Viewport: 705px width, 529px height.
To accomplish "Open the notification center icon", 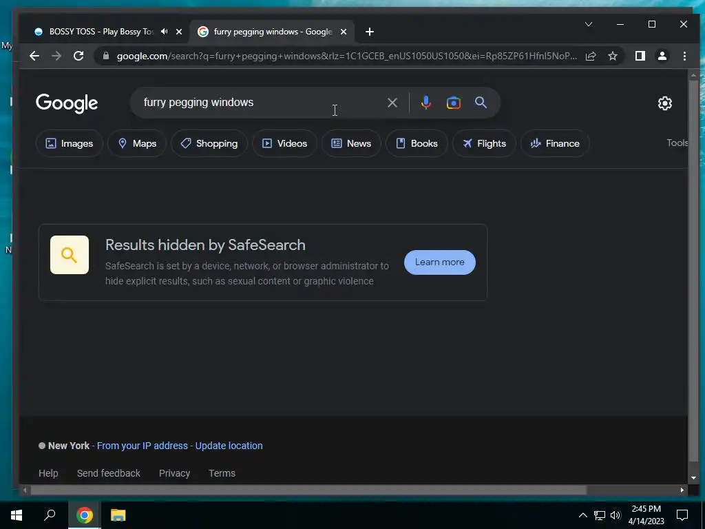I will [682, 515].
